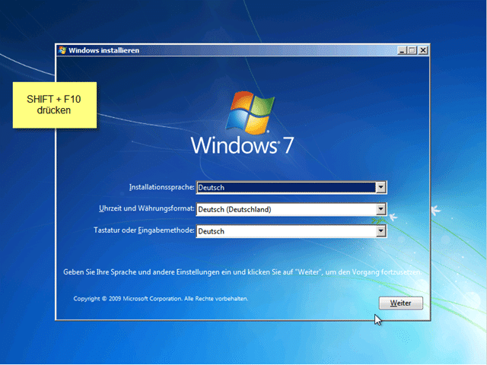Click the Installationssprache label
The image size is (487, 365).
[162, 187]
